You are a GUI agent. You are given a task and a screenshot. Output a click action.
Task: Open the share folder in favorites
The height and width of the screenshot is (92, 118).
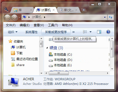coord(20,65)
